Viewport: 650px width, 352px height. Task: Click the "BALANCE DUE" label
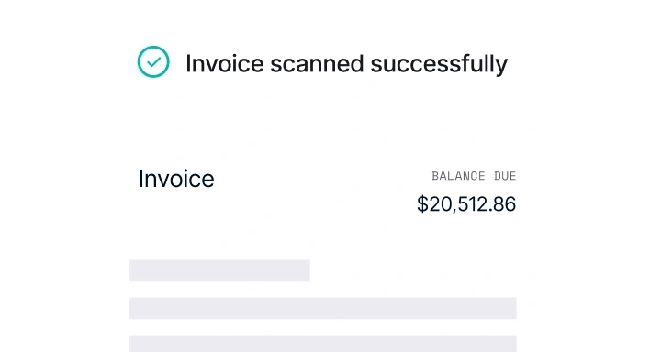click(474, 176)
